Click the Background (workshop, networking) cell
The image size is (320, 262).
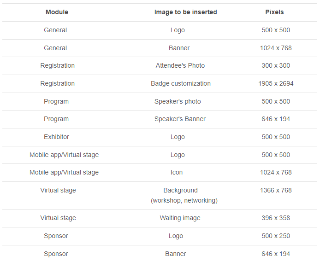184,195
